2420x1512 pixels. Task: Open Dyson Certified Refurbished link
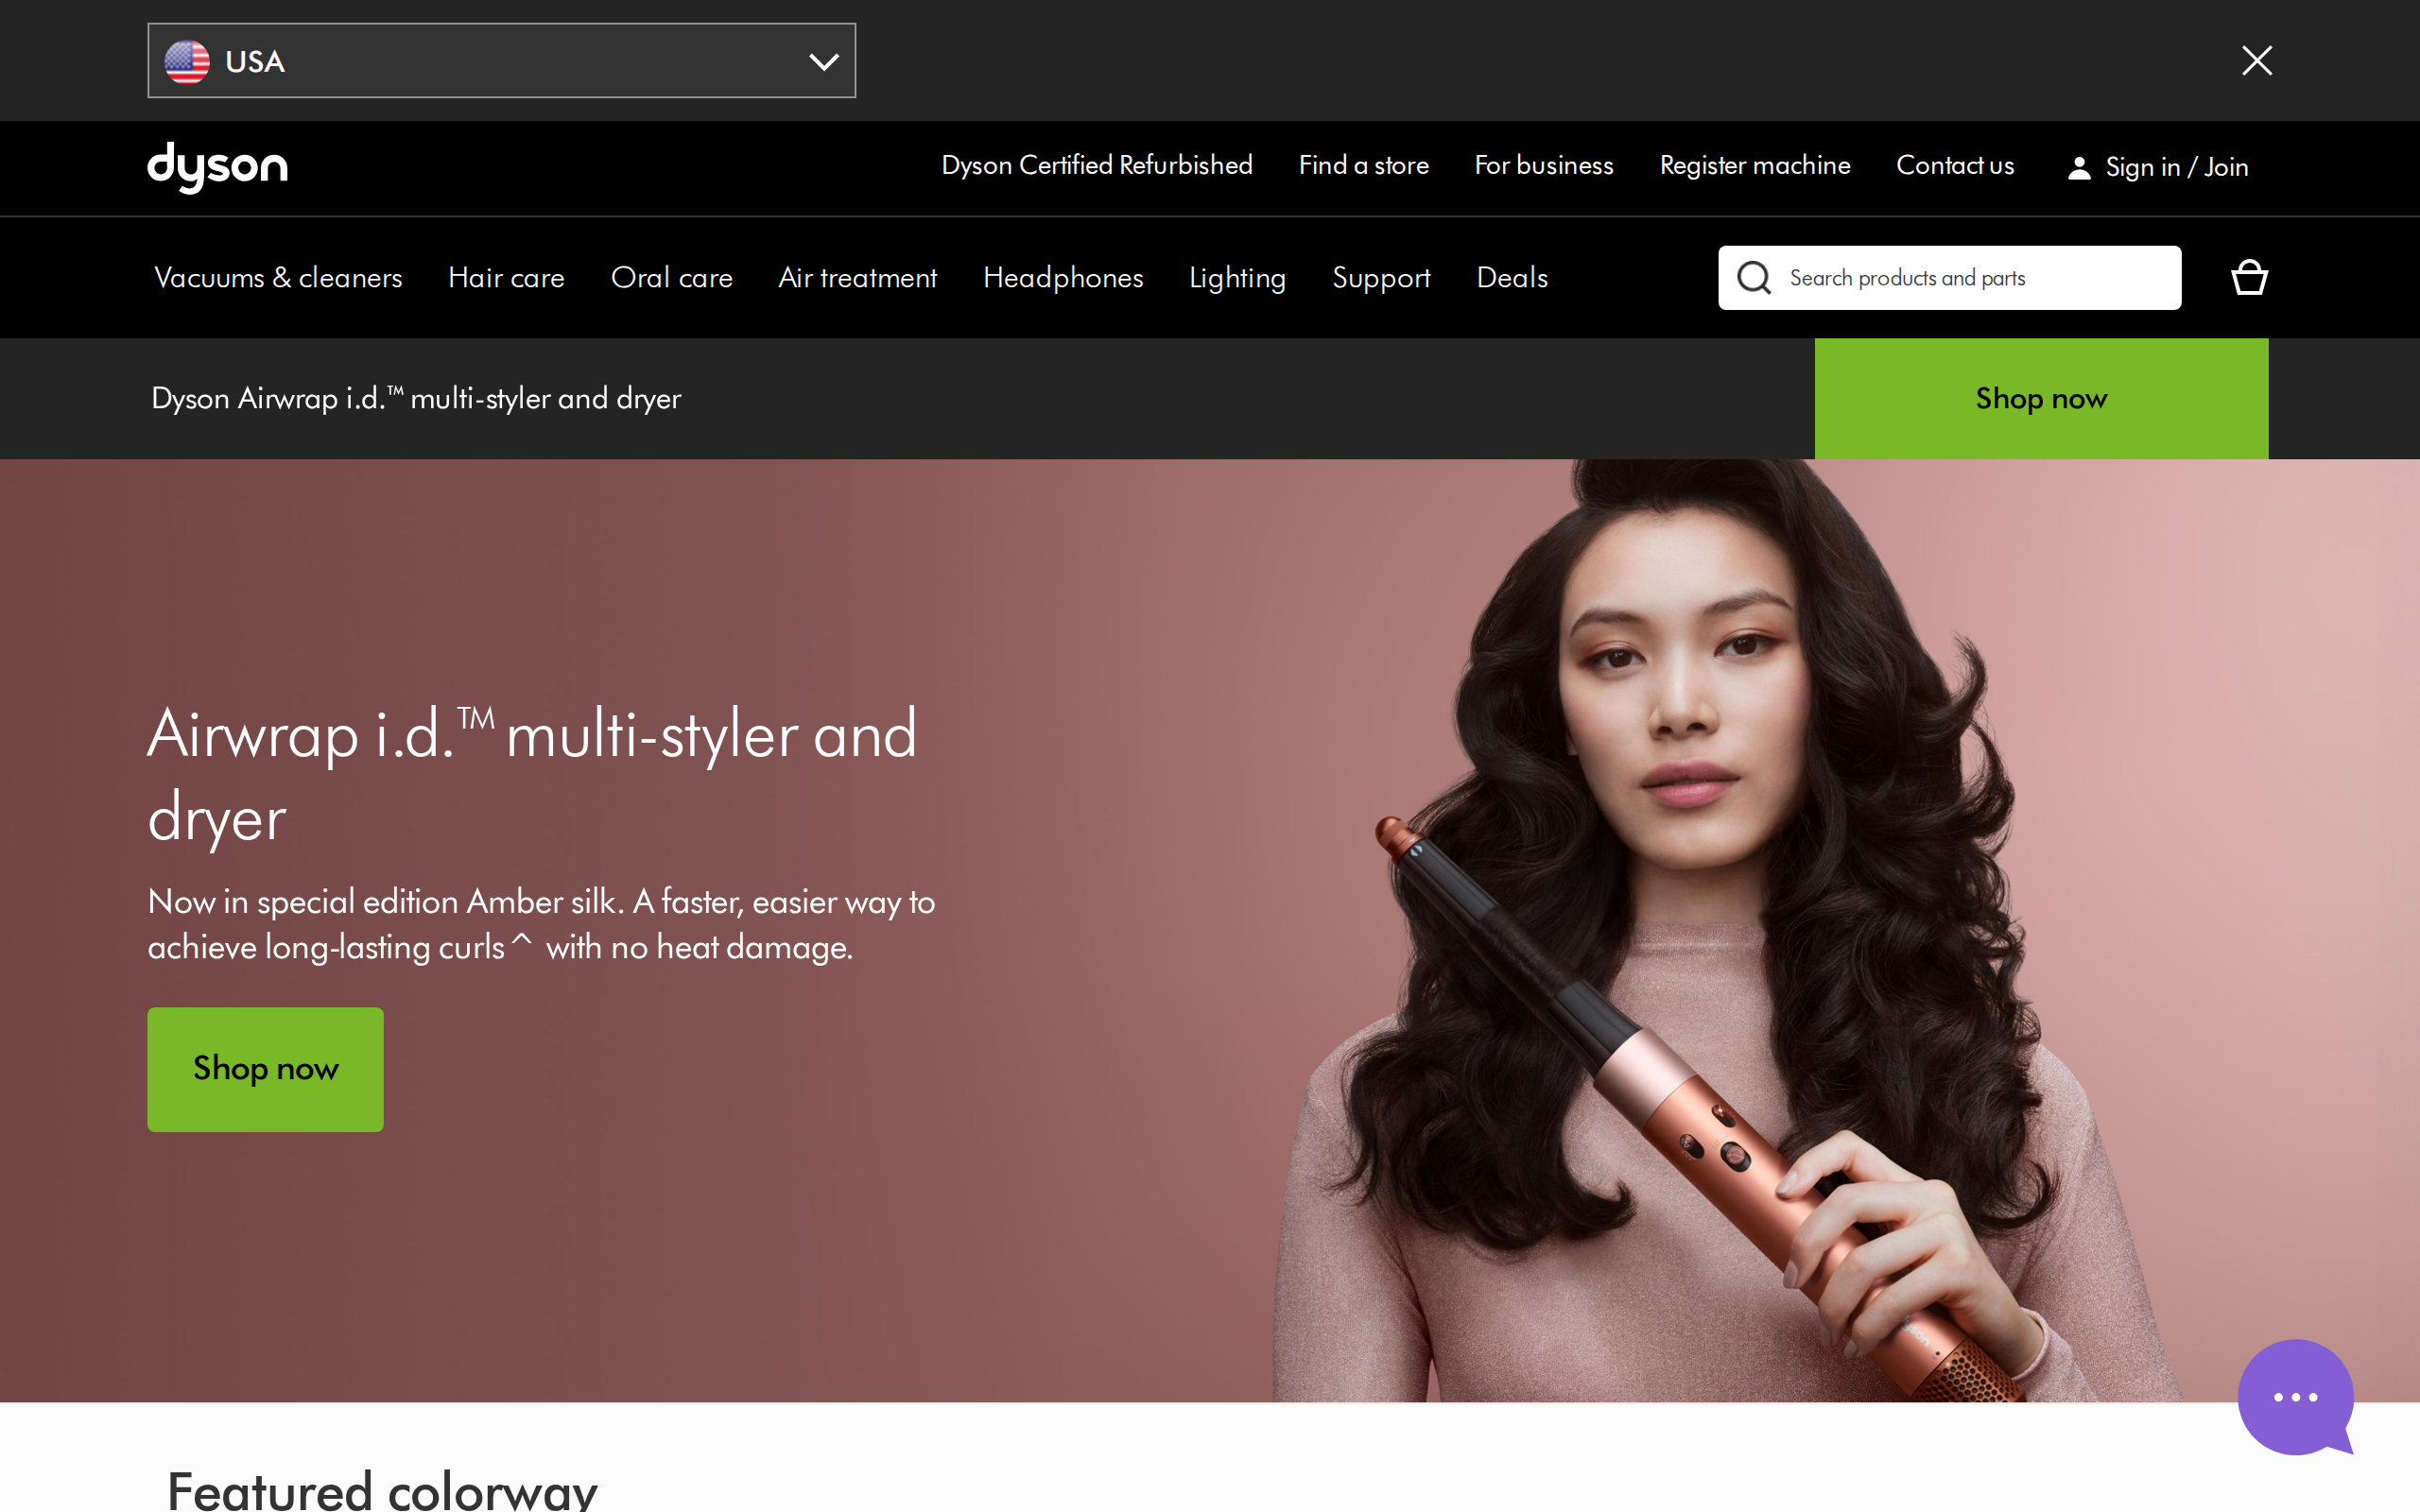pos(1096,166)
